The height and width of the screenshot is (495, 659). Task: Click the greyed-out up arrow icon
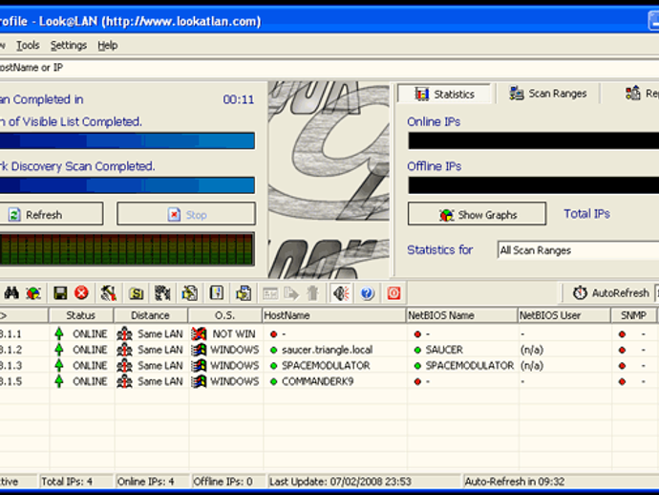click(x=312, y=293)
